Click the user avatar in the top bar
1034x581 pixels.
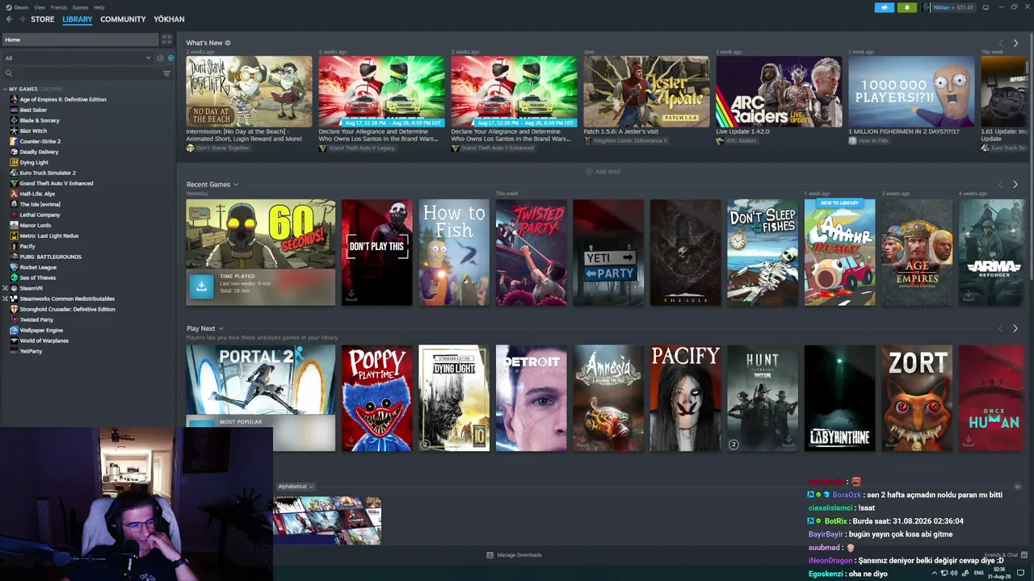[x=927, y=7]
